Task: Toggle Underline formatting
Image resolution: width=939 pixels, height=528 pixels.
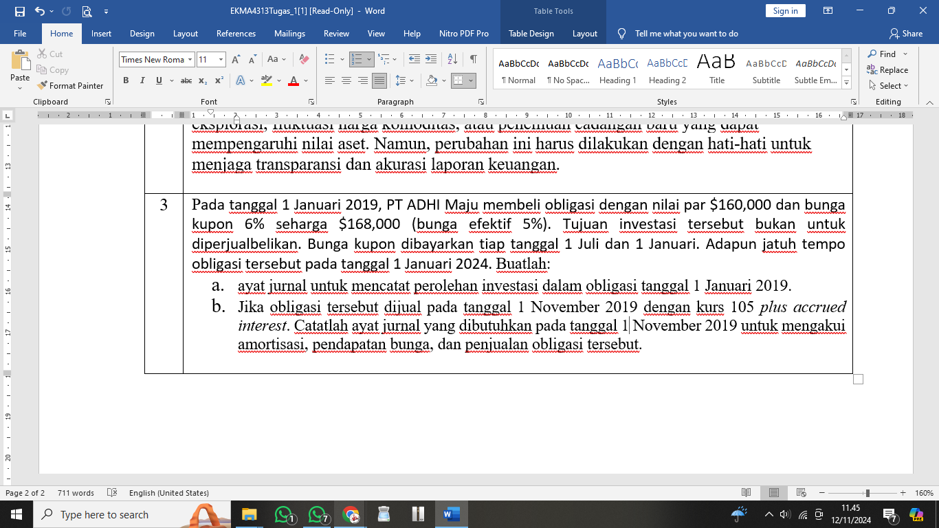Action: (x=158, y=80)
